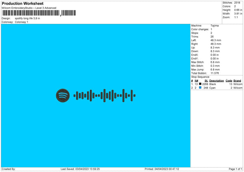Click the "EndY:" label
Image resolution: width=244 pixels, height=172 pixels.
point(195,59)
